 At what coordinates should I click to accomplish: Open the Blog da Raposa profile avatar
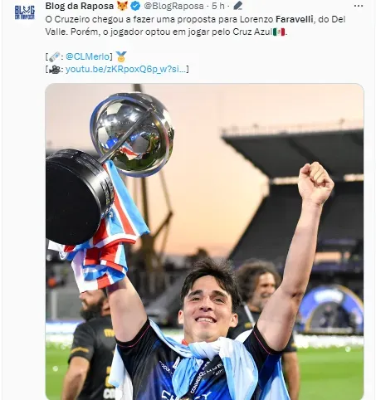coord(25,12)
